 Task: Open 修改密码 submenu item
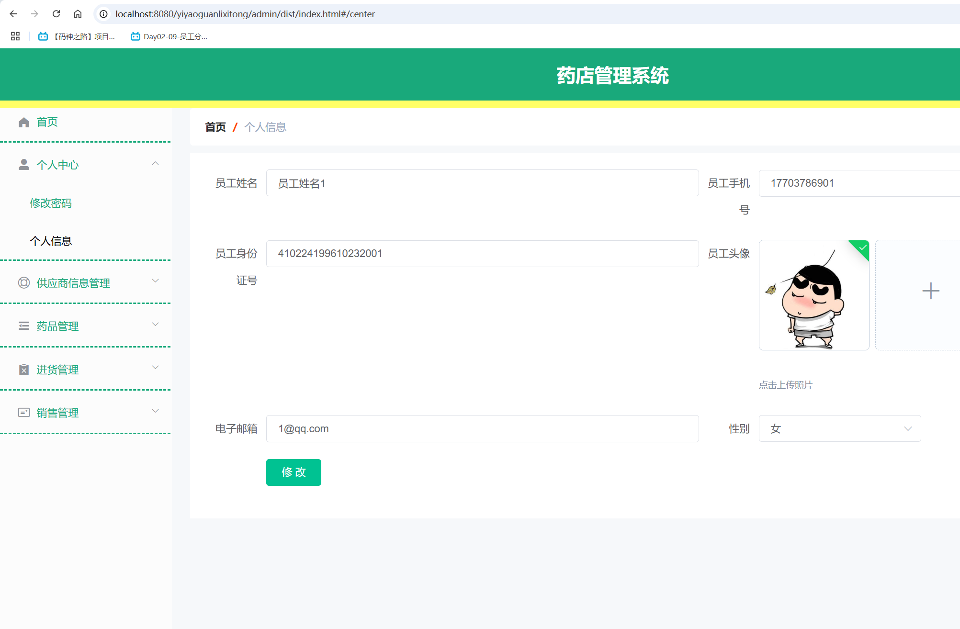click(51, 203)
